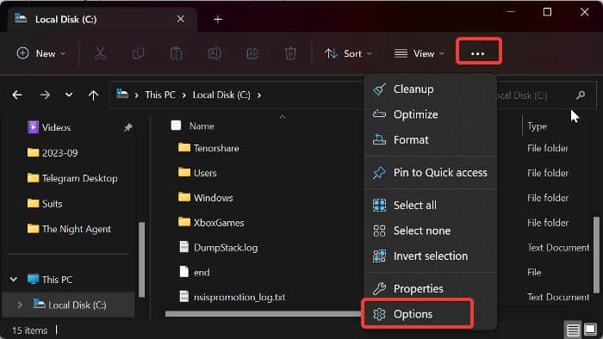Select nsispromotion_log.txt file
This screenshot has height=339, width=603.
pyautogui.click(x=233, y=297)
